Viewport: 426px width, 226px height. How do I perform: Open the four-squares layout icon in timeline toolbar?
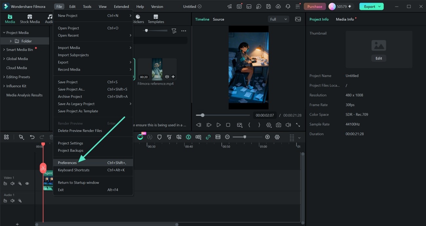6,137
